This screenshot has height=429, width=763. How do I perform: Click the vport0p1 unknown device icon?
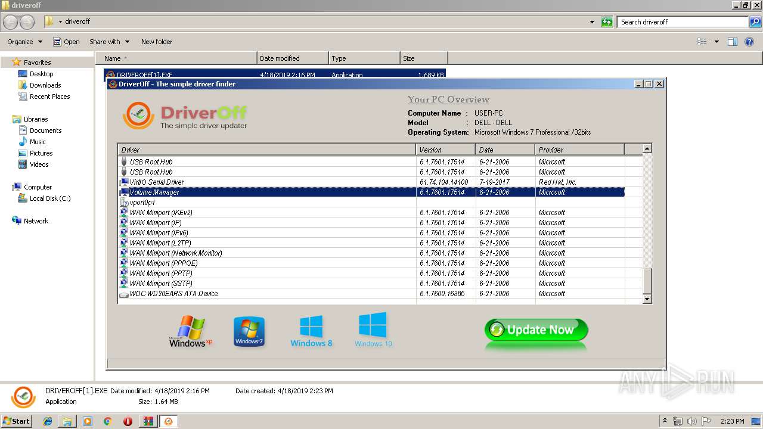click(x=124, y=203)
